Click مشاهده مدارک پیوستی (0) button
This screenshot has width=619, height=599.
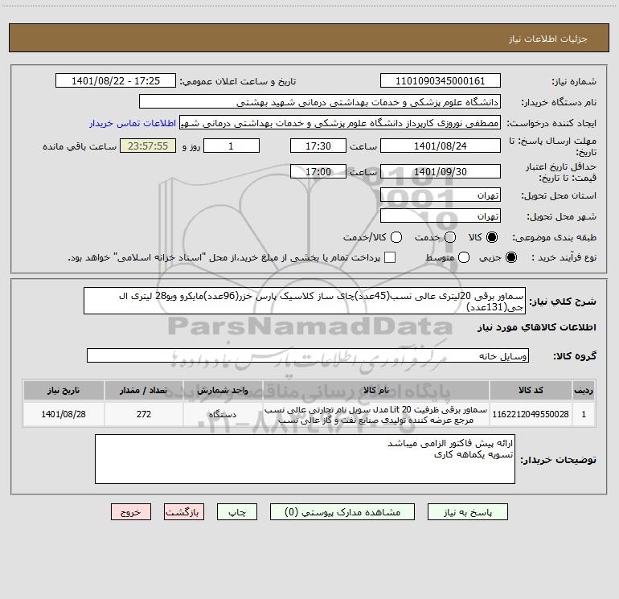coord(342,512)
